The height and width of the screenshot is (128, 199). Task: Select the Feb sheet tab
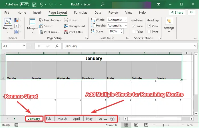(49, 119)
